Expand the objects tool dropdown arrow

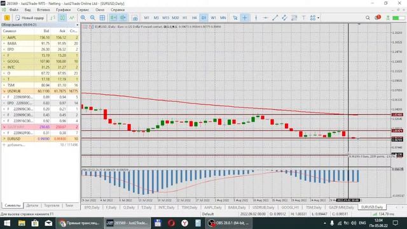point(319,18)
